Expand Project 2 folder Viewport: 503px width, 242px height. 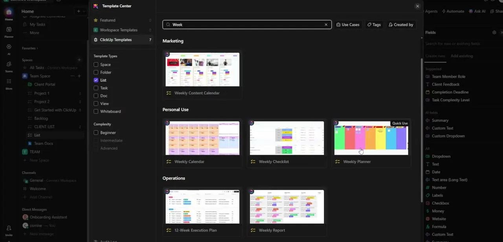pyautogui.click(x=41, y=102)
